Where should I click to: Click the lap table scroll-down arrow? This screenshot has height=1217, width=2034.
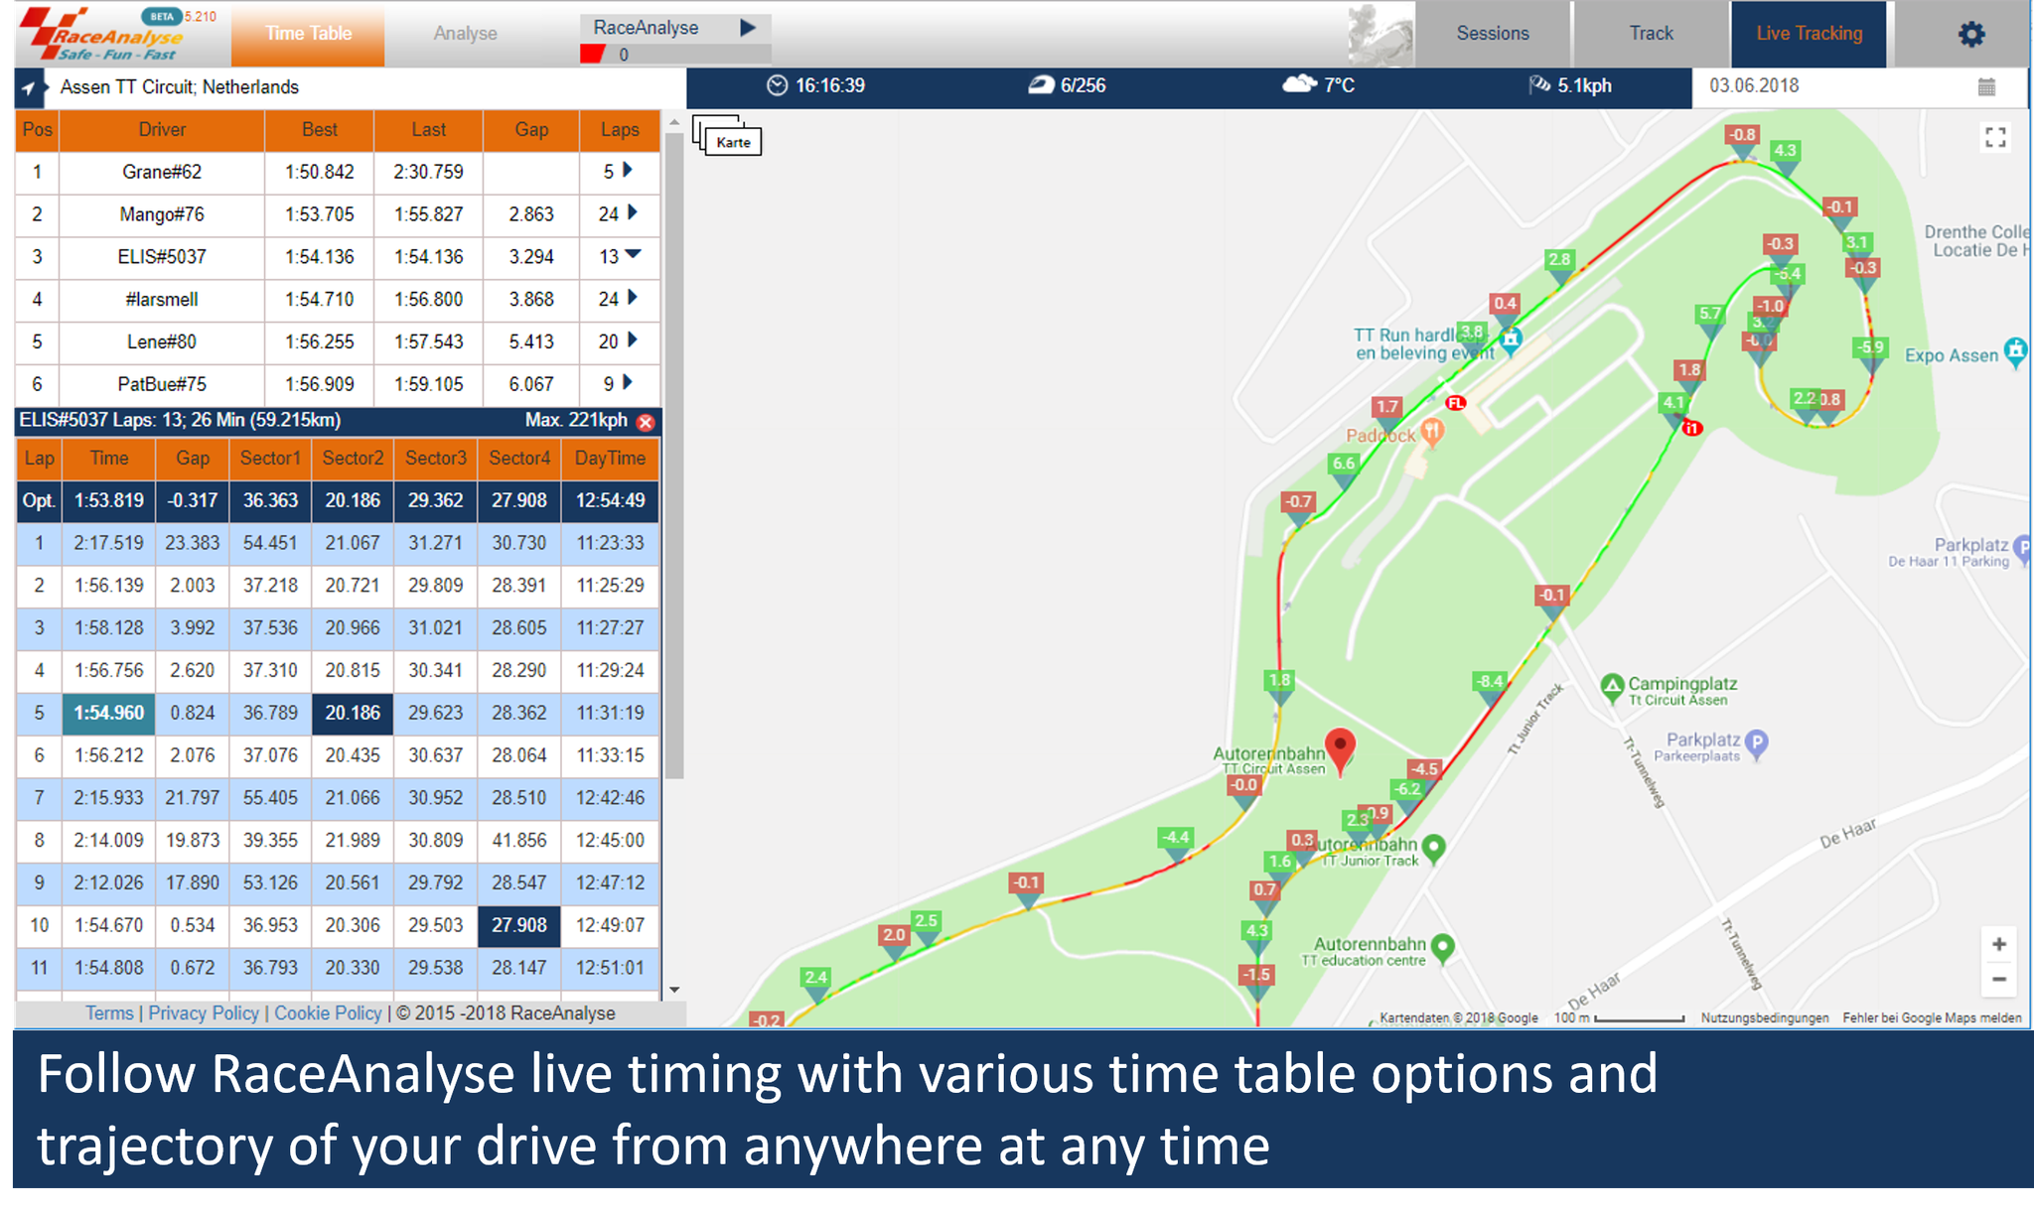coord(674,990)
